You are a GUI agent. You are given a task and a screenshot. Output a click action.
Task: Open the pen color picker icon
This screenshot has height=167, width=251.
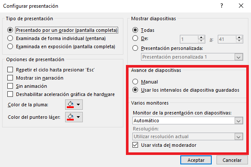70,105
